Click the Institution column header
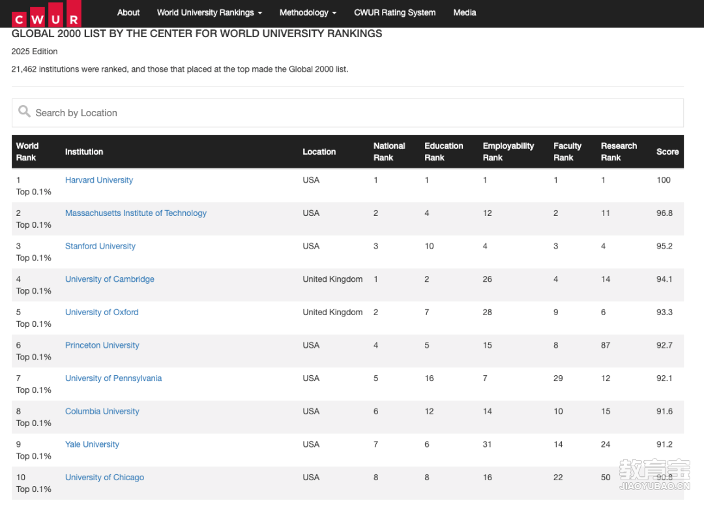The image size is (704, 505). click(84, 152)
